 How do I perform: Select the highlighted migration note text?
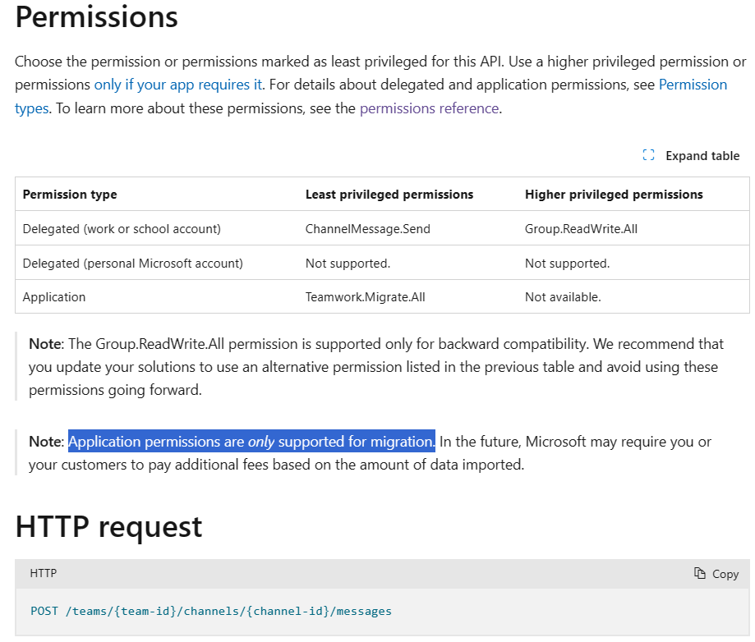251,441
